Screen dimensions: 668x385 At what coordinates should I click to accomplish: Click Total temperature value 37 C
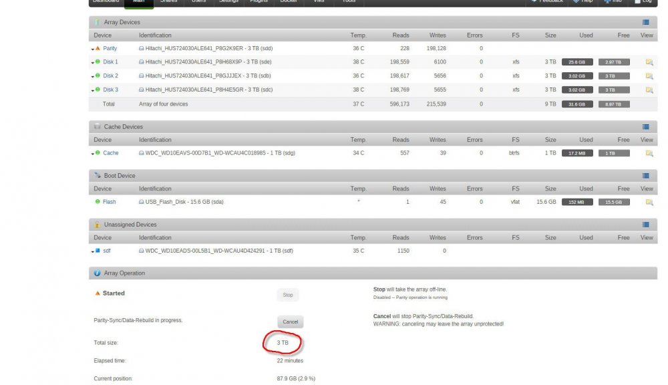(x=358, y=104)
